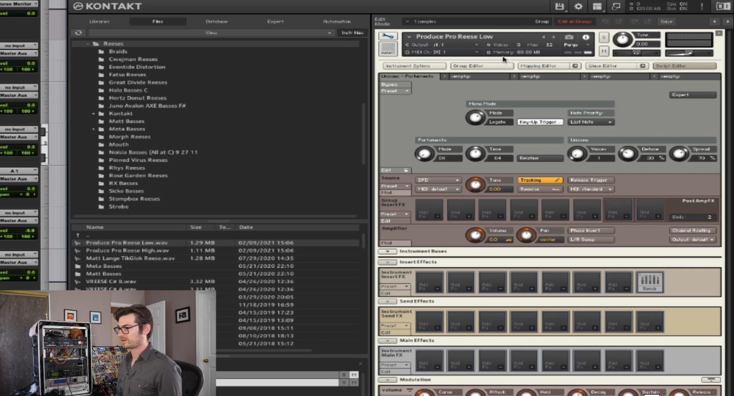Image resolution: width=734 pixels, height=396 pixels.
Task: Switch to Database tab
Action: [x=217, y=22]
